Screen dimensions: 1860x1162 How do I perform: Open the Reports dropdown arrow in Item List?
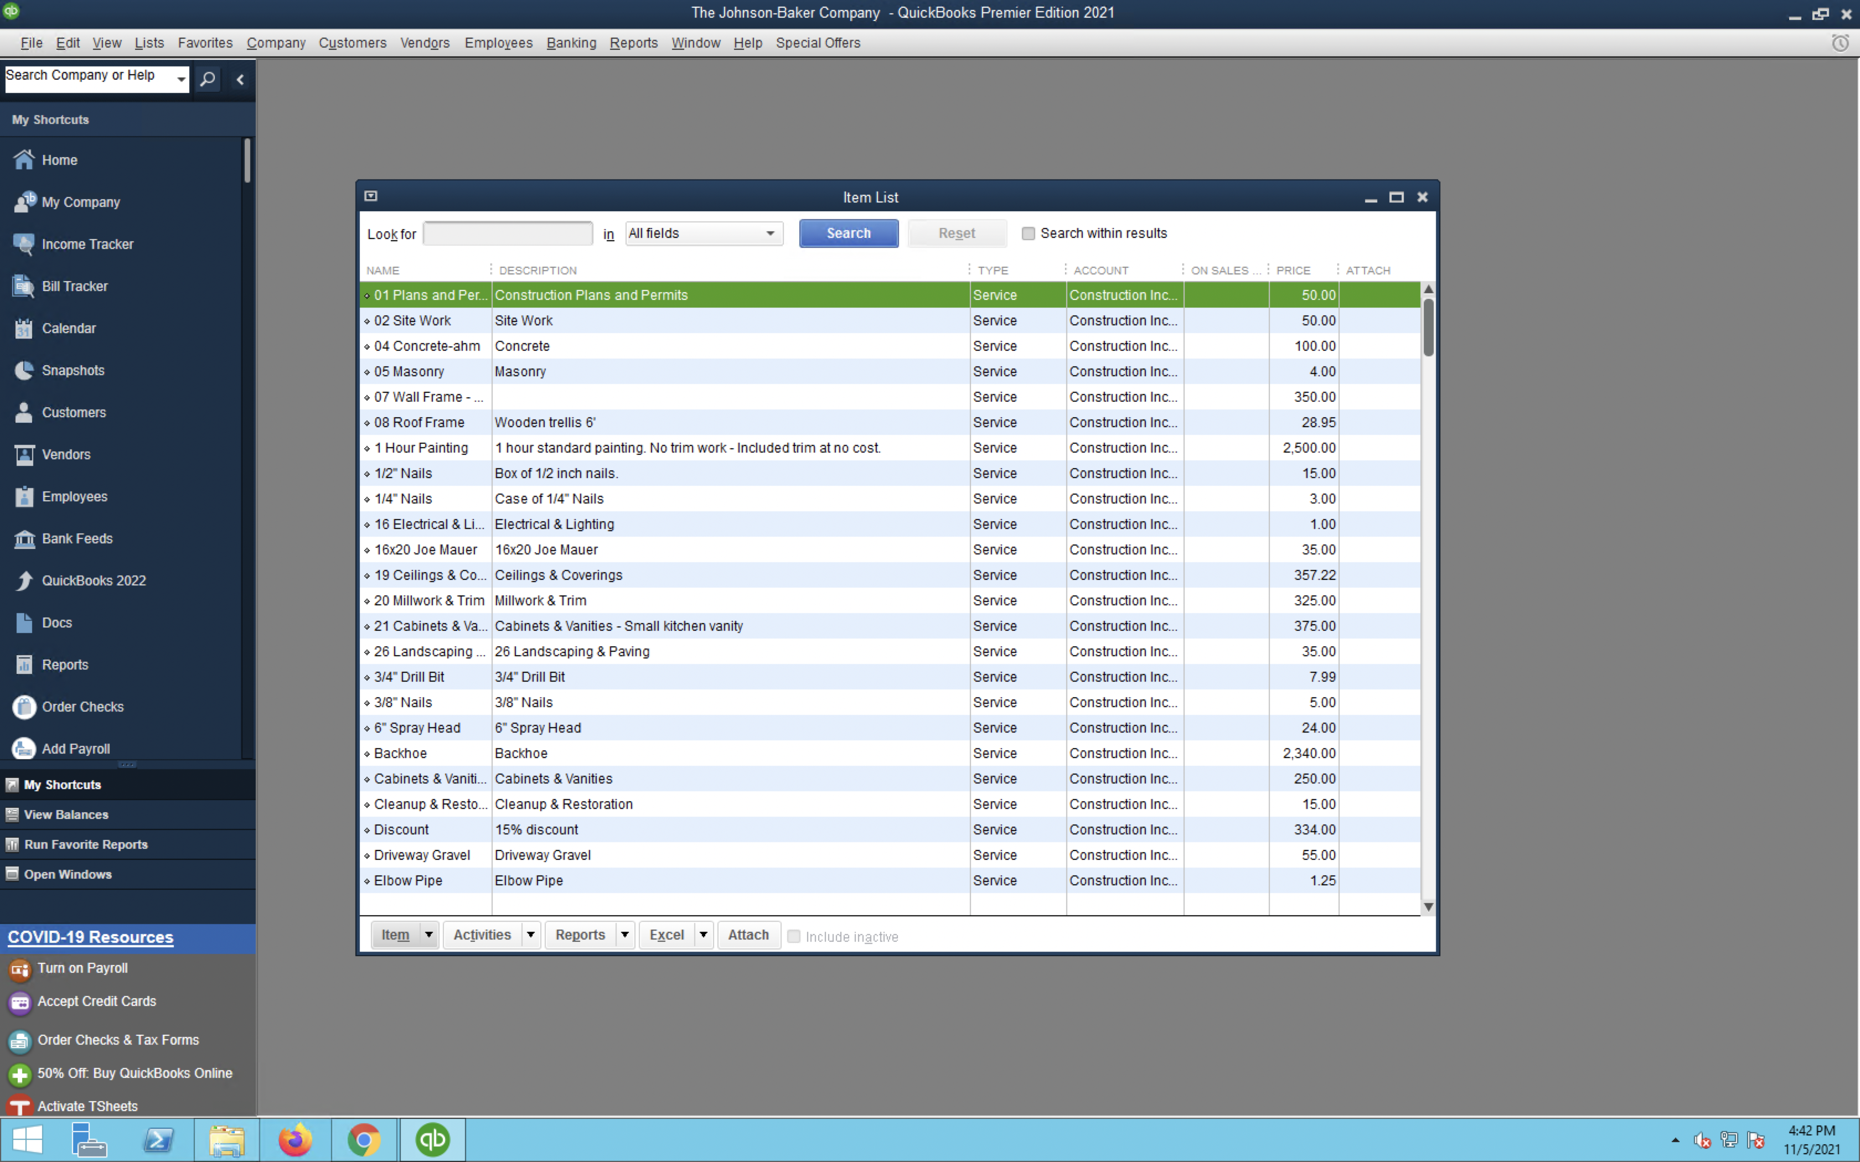625,935
